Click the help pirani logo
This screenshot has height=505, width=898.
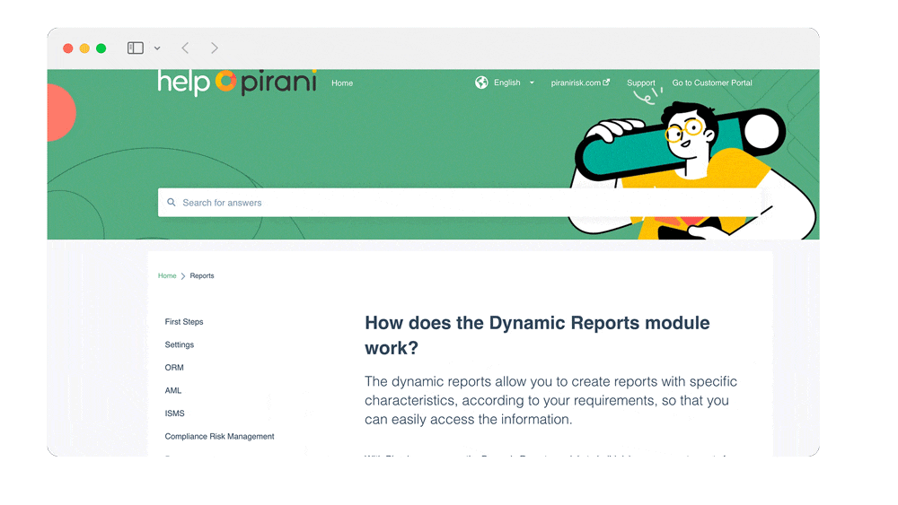[237, 83]
